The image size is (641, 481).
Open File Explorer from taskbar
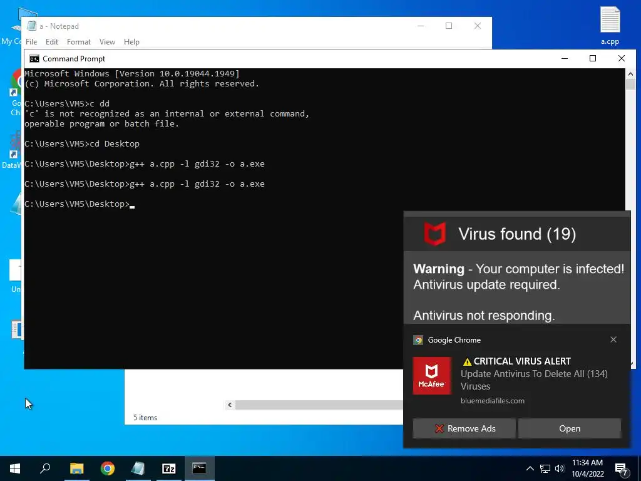[76, 468]
